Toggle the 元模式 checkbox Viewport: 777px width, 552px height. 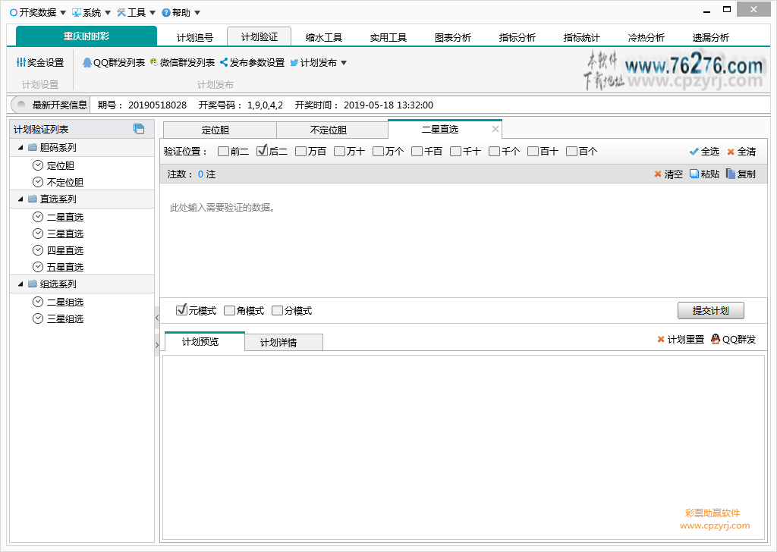click(181, 310)
